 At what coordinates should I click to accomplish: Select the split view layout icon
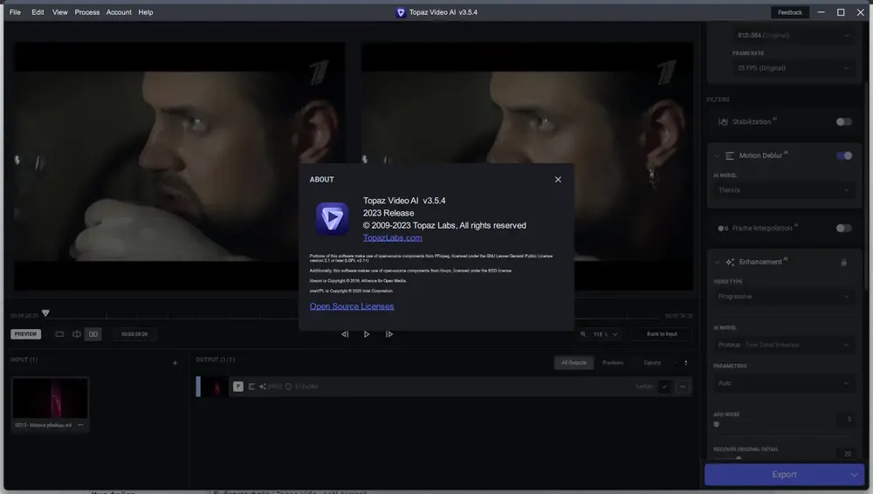pos(76,334)
